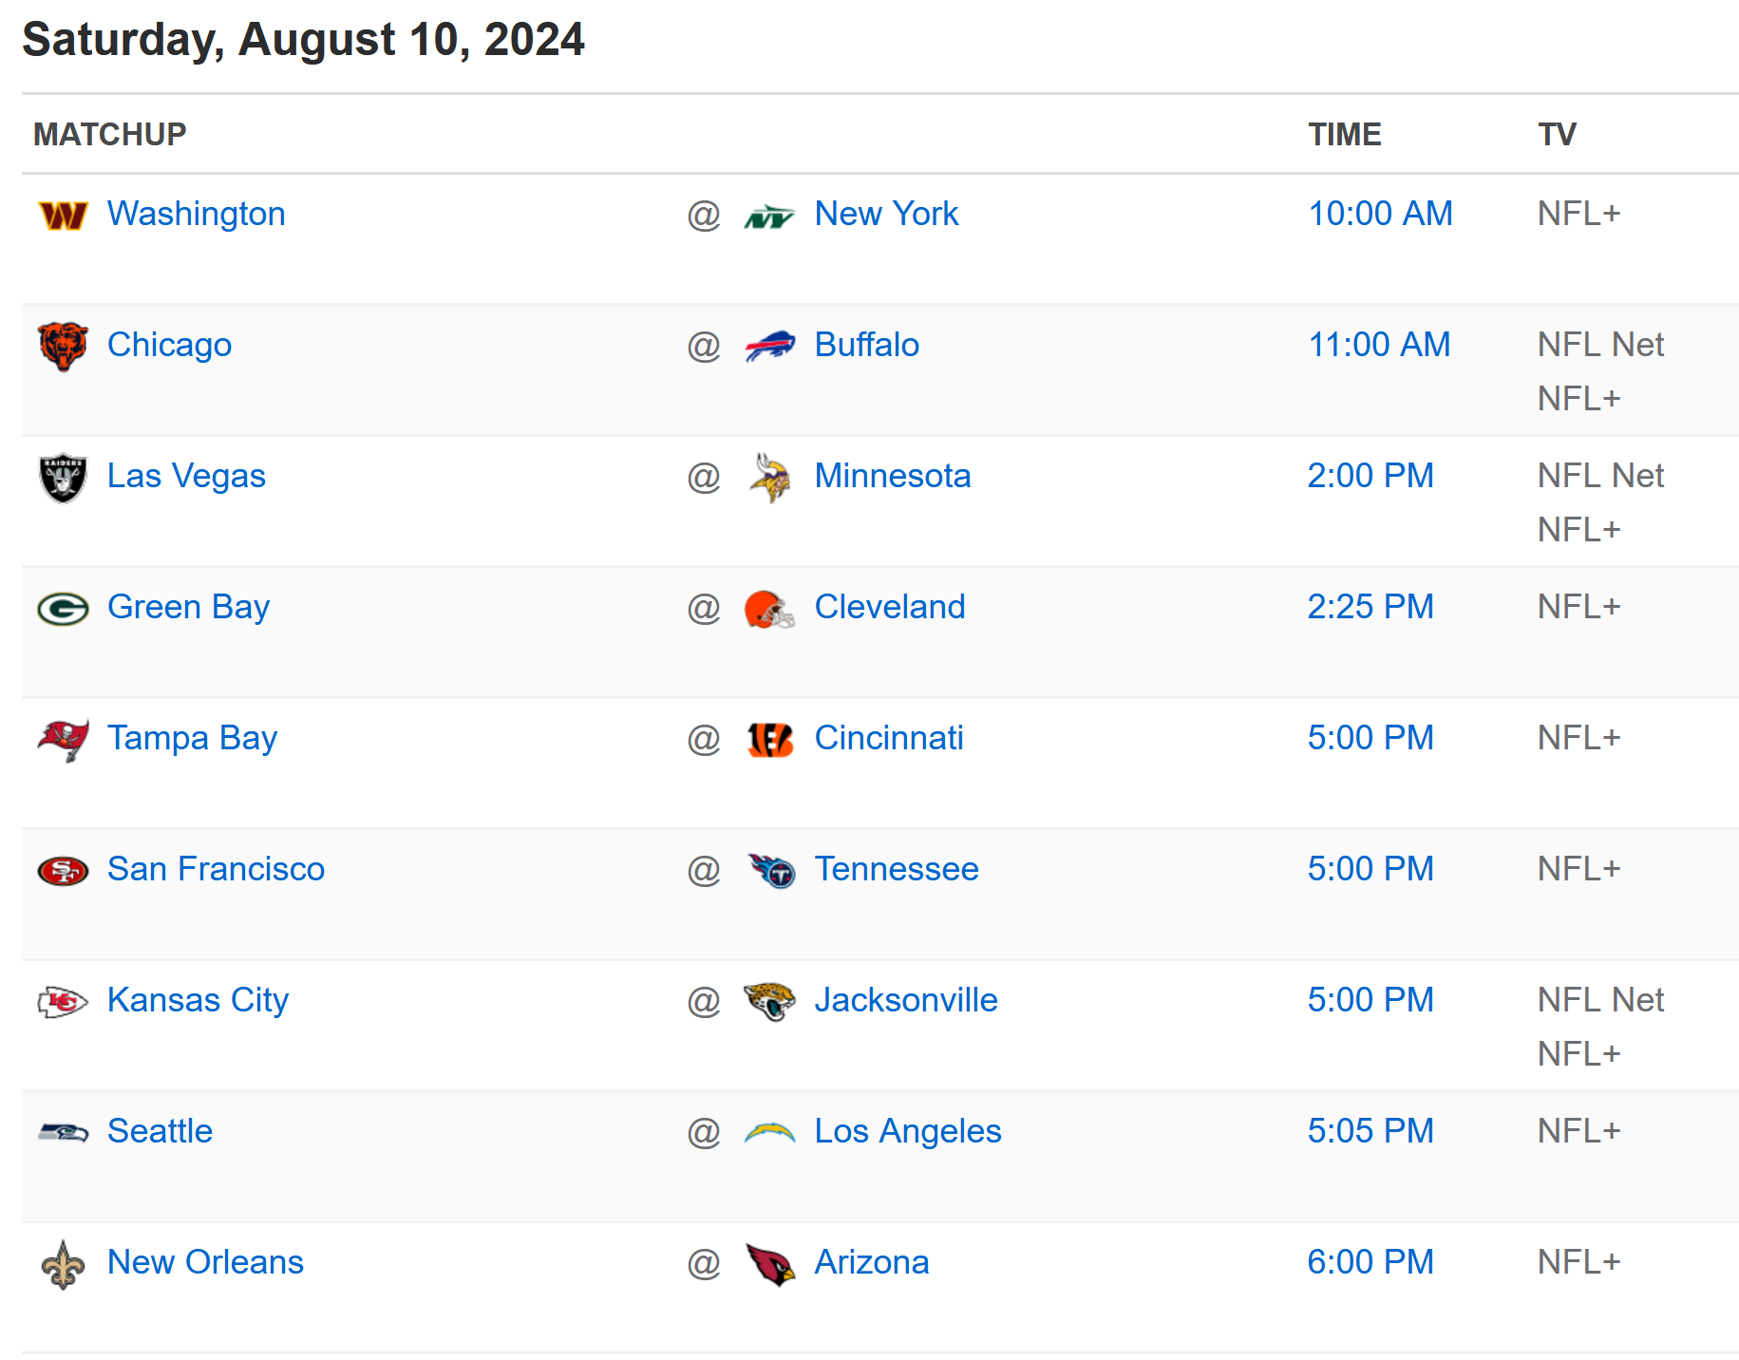Click the Chicago Bears logo
The height and width of the screenshot is (1360, 1739).
63,347
